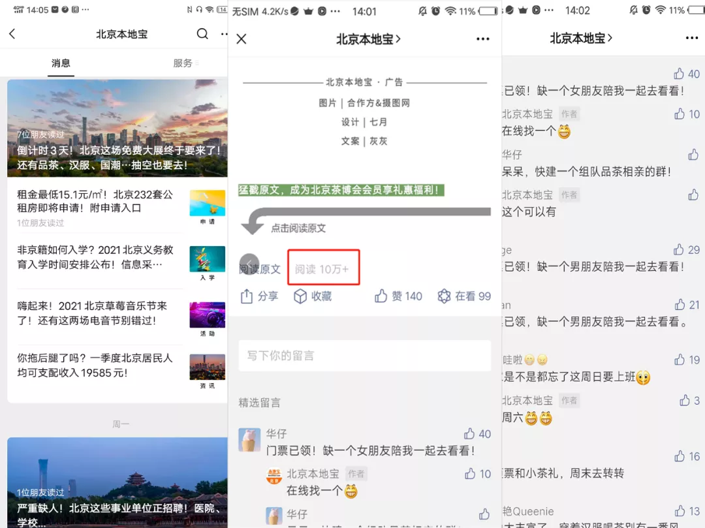This screenshot has height=528, width=705.
Task: Like 华仔's comment with 40 likes
Action: click(x=469, y=434)
